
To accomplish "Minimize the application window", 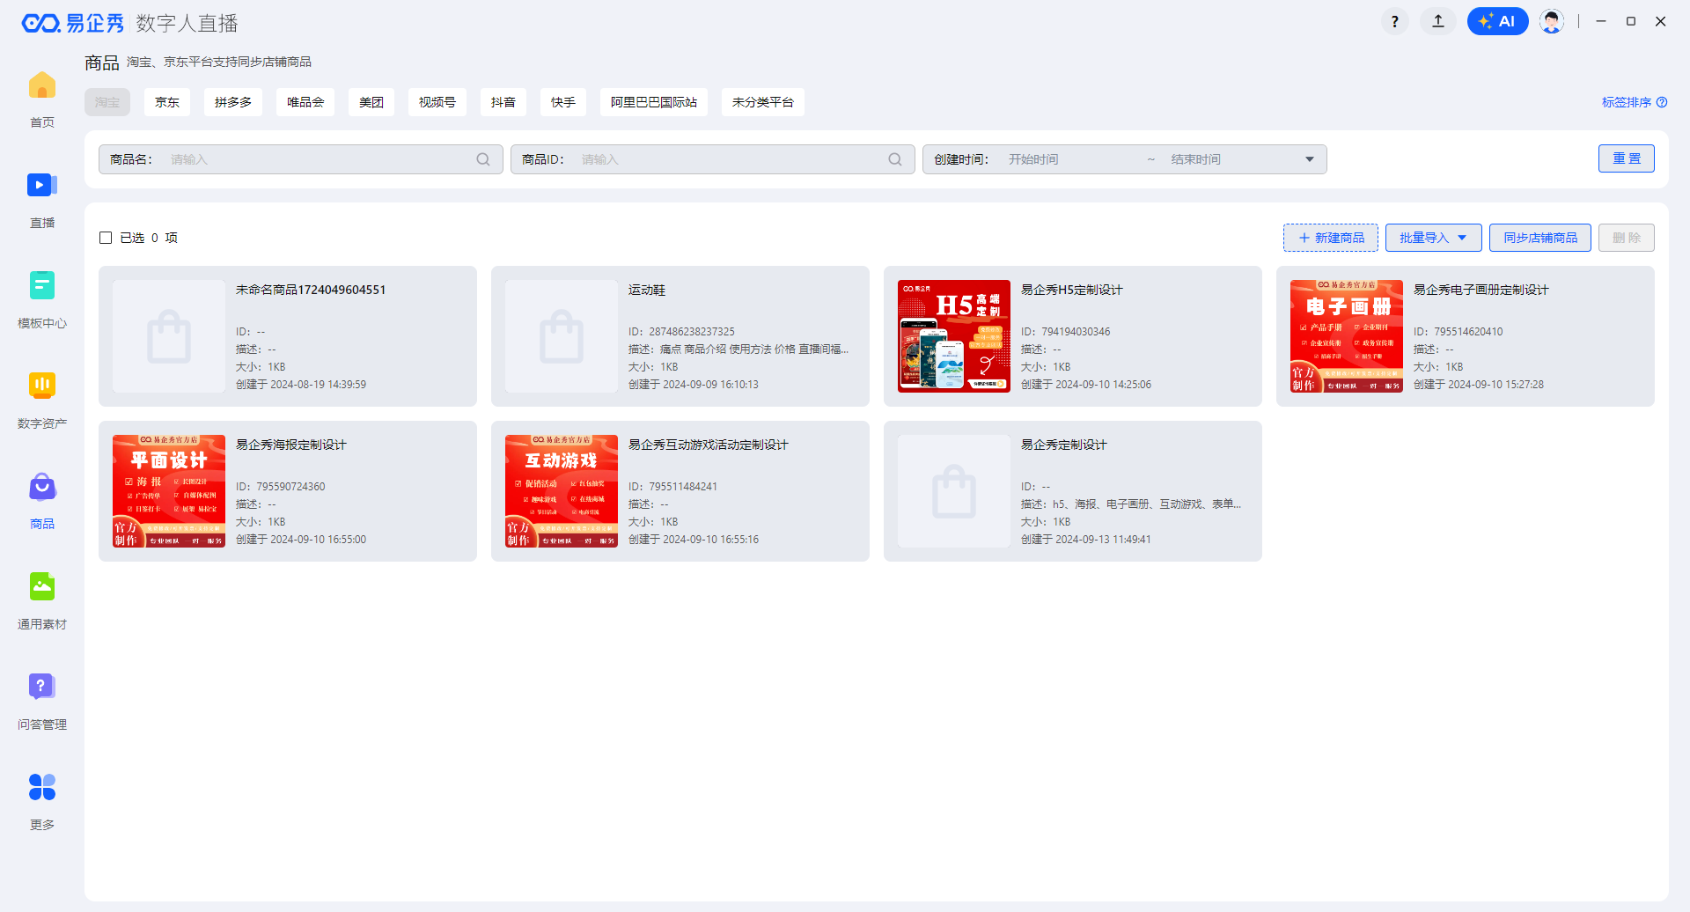I will coord(1601,21).
